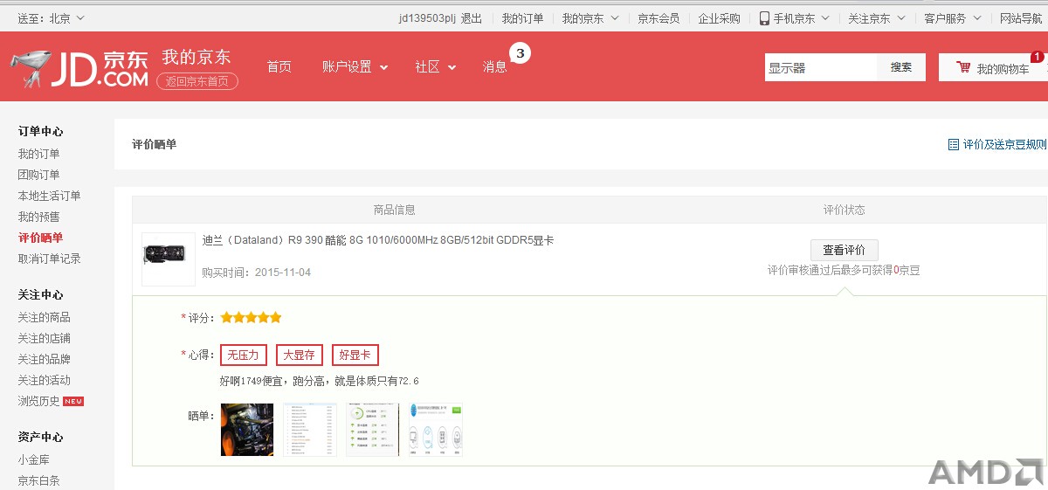
Task: Click the review comment text 好啊1749便宜
Action: [x=320, y=381]
